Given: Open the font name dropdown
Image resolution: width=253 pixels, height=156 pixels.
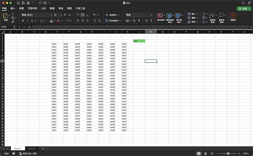Looking at the screenshot, I should tap(51, 15).
